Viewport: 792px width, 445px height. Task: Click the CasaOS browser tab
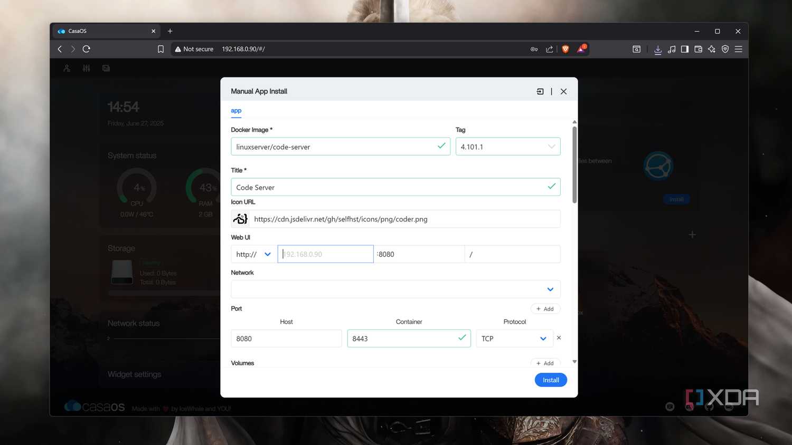[x=107, y=31]
